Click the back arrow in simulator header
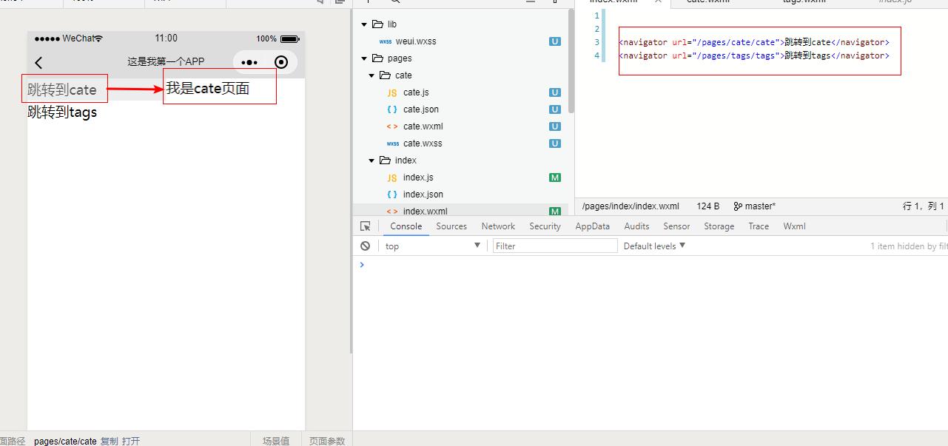The image size is (948, 446). coord(39,63)
